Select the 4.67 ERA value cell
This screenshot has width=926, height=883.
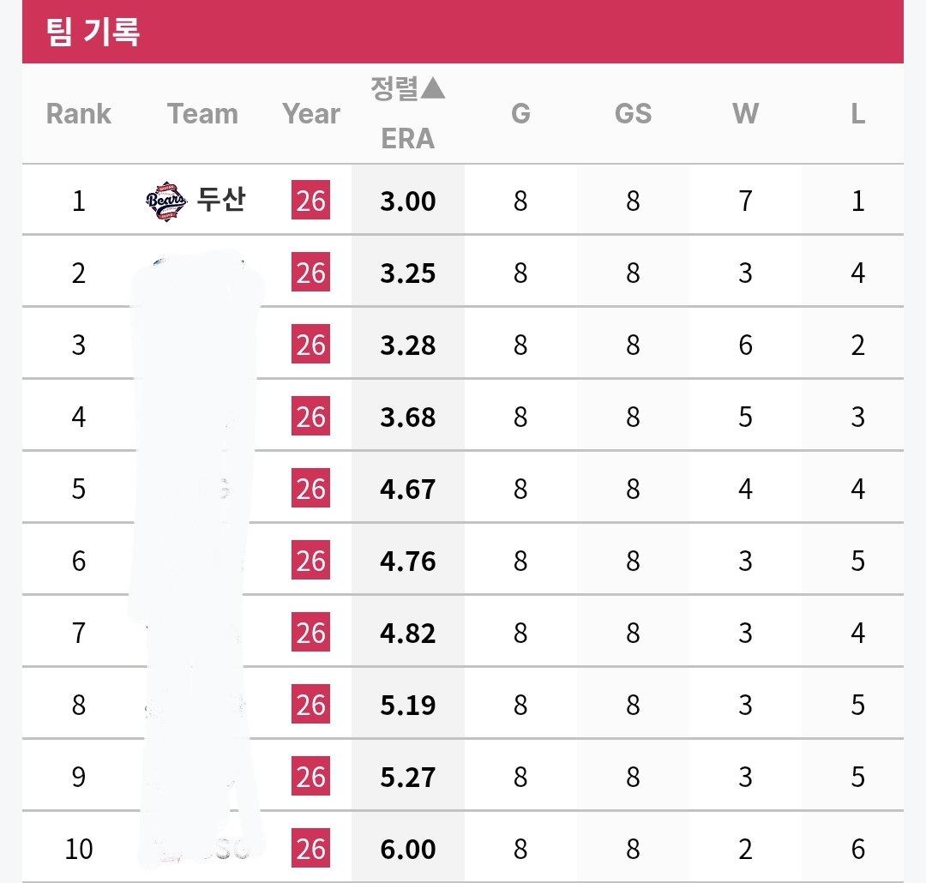pyautogui.click(x=407, y=489)
